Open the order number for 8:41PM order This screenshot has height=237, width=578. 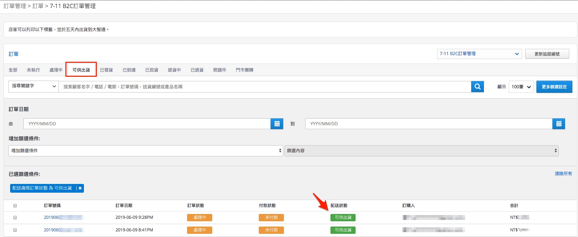(63, 230)
